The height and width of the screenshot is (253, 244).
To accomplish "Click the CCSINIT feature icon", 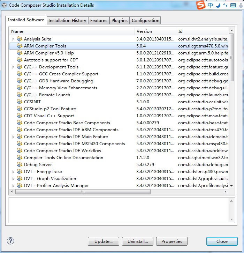I will [x=20, y=102].
